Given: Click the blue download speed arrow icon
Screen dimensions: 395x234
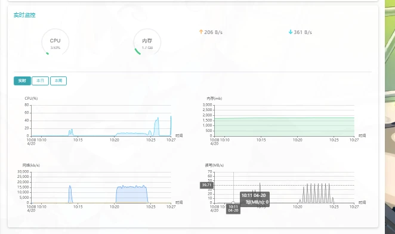Looking at the screenshot, I should click(291, 32).
